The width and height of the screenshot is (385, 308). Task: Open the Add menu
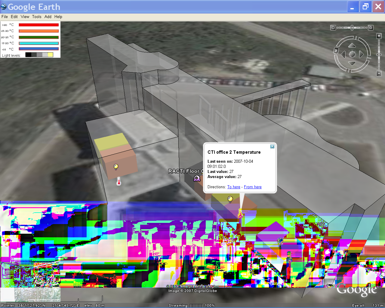click(x=48, y=17)
